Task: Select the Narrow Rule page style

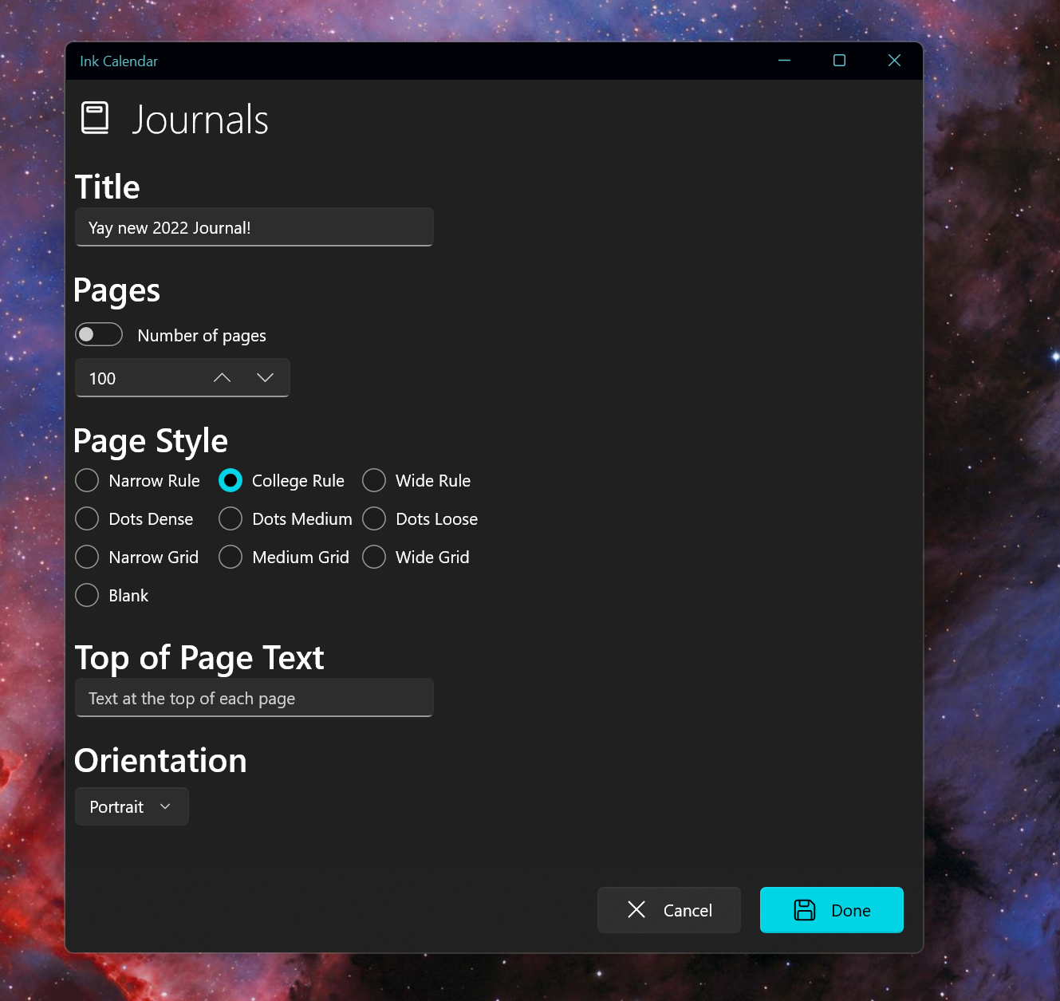Action: coord(87,480)
